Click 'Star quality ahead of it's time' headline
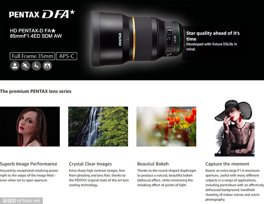Screen dimensions: 264x204 point(213,36)
